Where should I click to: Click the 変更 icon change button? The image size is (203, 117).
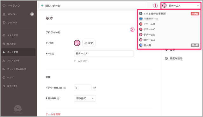pos(89,43)
